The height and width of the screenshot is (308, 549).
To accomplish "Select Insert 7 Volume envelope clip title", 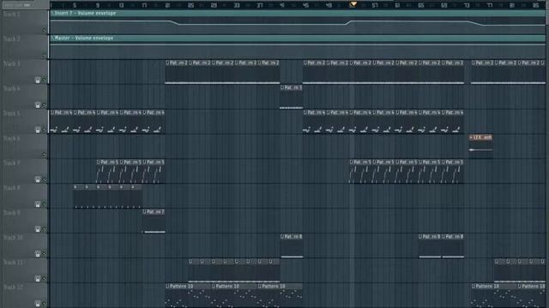I will (x=86, y=13).
